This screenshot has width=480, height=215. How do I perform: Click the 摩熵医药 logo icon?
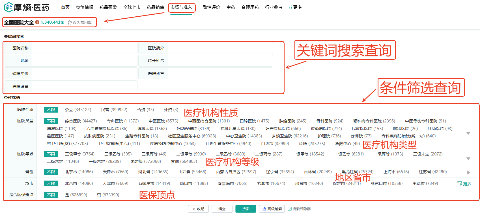[x=8, y=7]
